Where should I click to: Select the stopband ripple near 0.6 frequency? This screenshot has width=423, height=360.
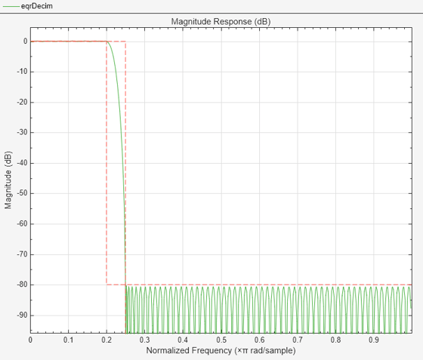[260, 310]
